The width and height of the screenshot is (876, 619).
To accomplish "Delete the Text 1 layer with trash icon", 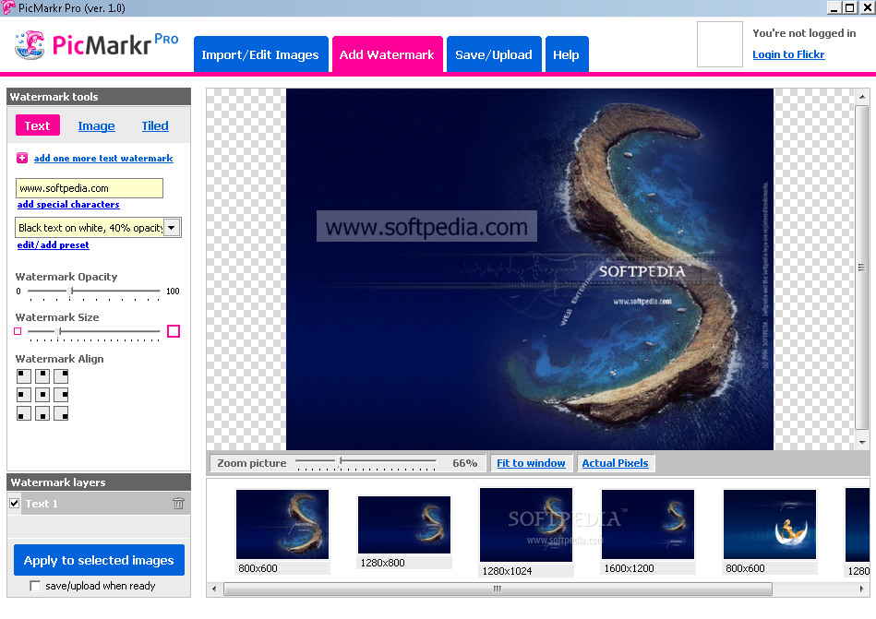I will 178,504.
